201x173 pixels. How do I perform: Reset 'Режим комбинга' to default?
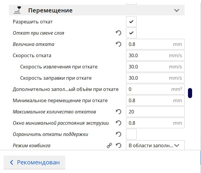pos(119,146)
